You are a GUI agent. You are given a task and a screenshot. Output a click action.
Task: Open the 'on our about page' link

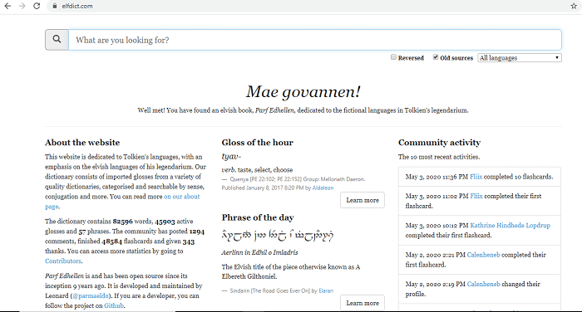(x=122, y=202)
